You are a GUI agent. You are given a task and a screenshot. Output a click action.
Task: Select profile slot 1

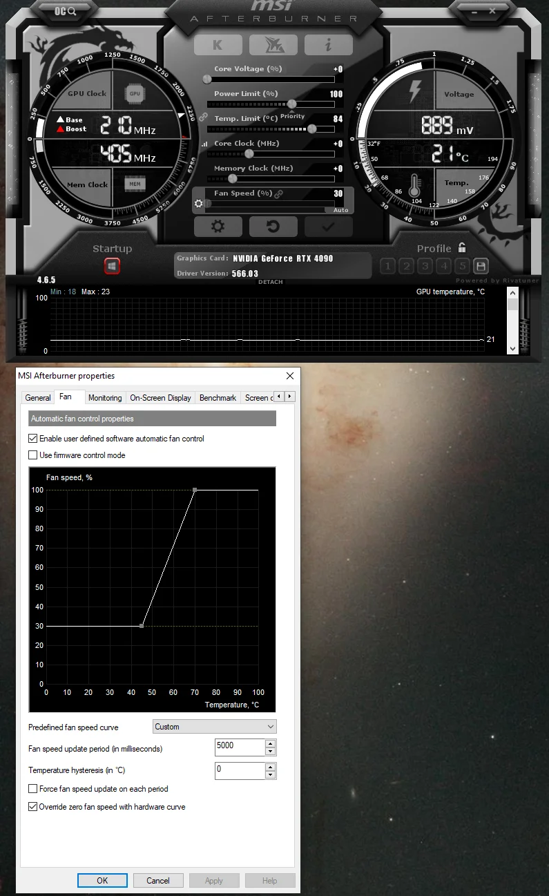pyautogui.click(x=387, y=266)
